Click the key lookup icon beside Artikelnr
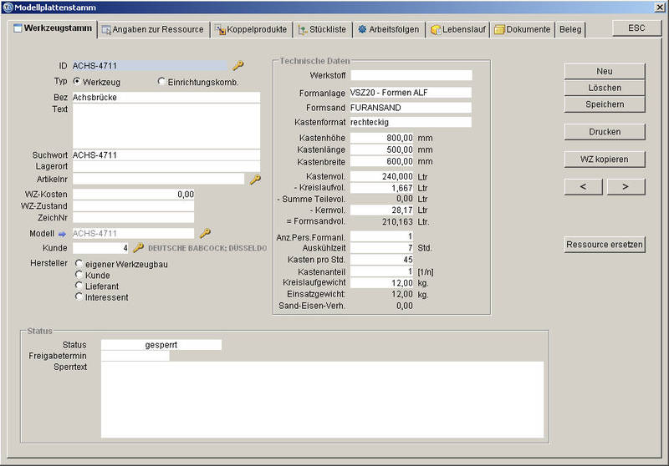 pos(255,179)
